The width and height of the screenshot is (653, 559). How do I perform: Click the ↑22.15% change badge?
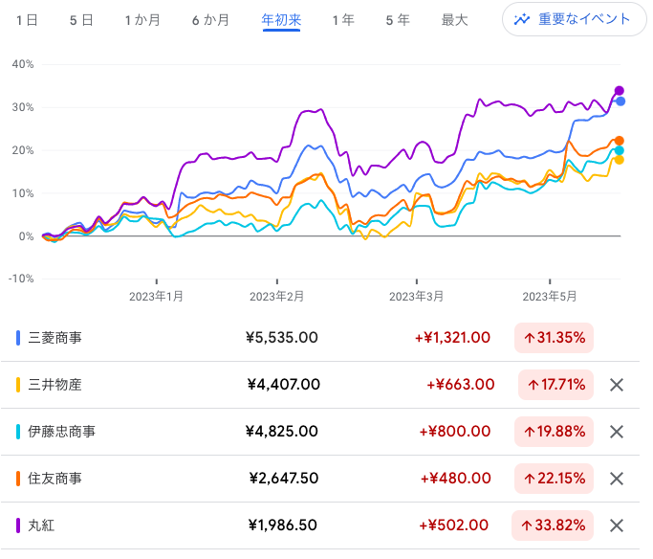[554, 479]
